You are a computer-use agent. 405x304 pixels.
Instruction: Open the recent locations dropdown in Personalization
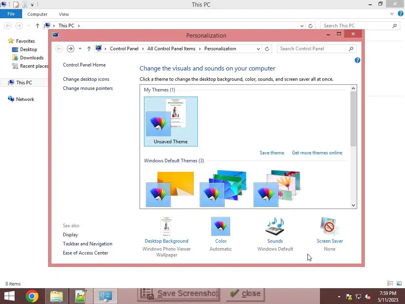[x=80, y=49]
